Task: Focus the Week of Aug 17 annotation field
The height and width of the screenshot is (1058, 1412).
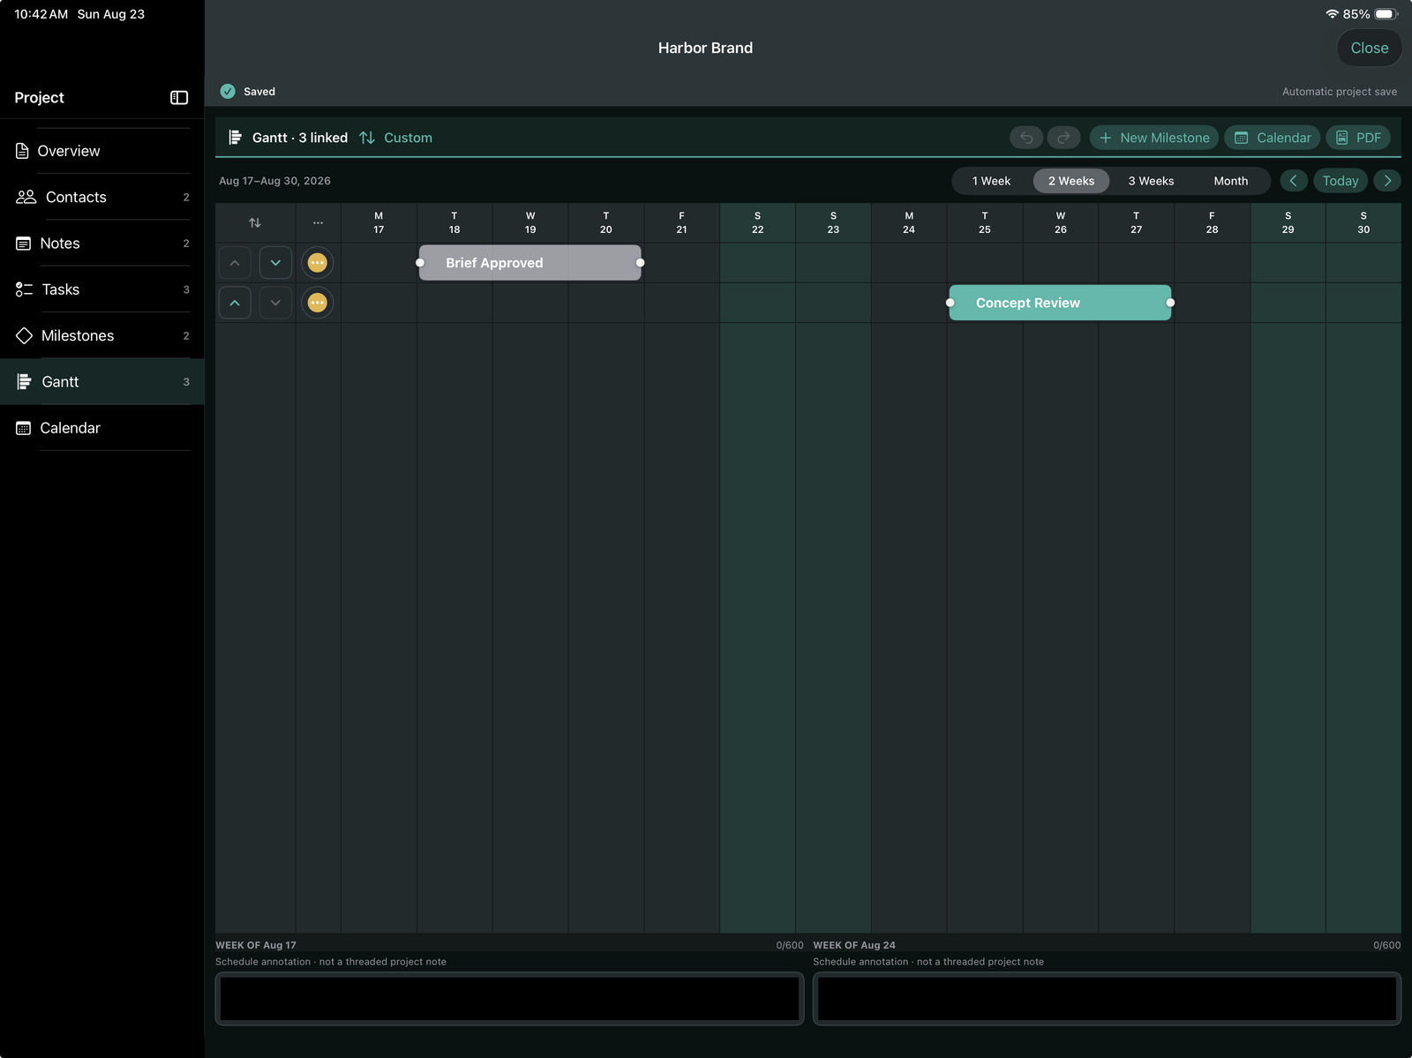Action: click(x=510, y=999)
